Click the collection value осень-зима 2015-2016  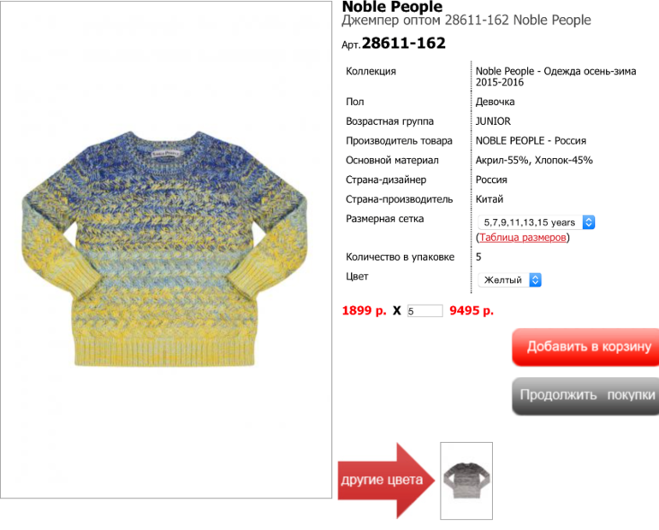(555, 76)
